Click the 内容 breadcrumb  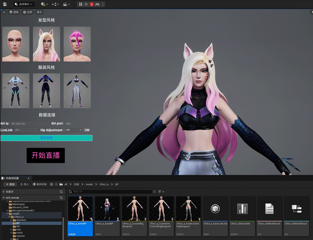(76, 184)
